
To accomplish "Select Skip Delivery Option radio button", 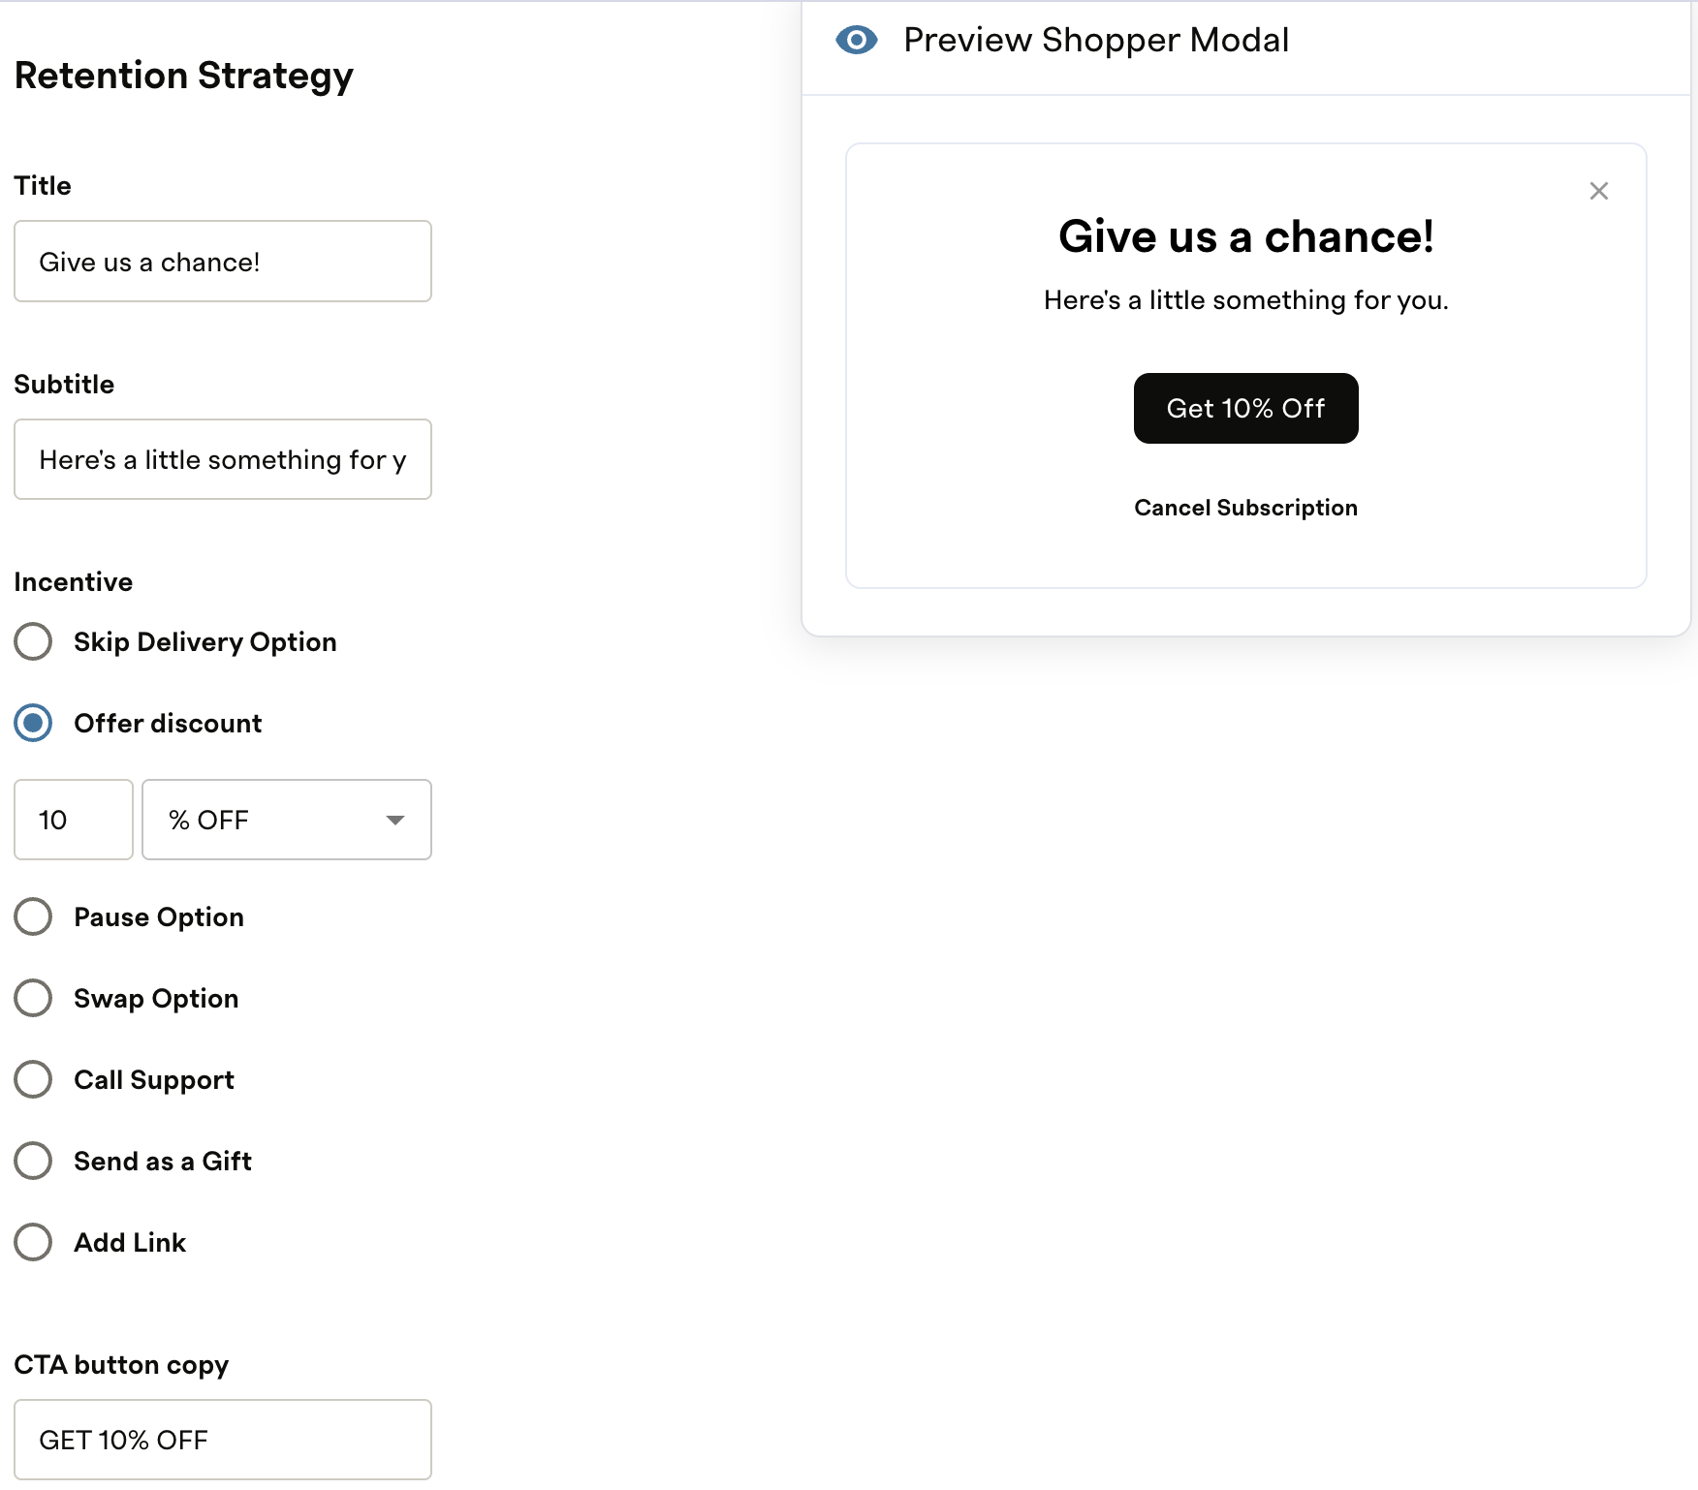I will 33,641.
